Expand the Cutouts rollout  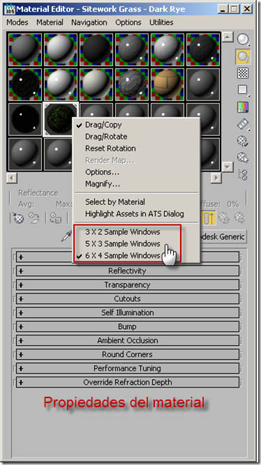[x=128, y=298]
